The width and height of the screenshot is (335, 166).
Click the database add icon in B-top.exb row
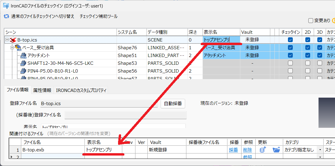262,150
